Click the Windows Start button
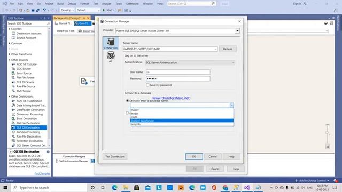342x192 pixels. pyautogui.click(x=5, y=187)
